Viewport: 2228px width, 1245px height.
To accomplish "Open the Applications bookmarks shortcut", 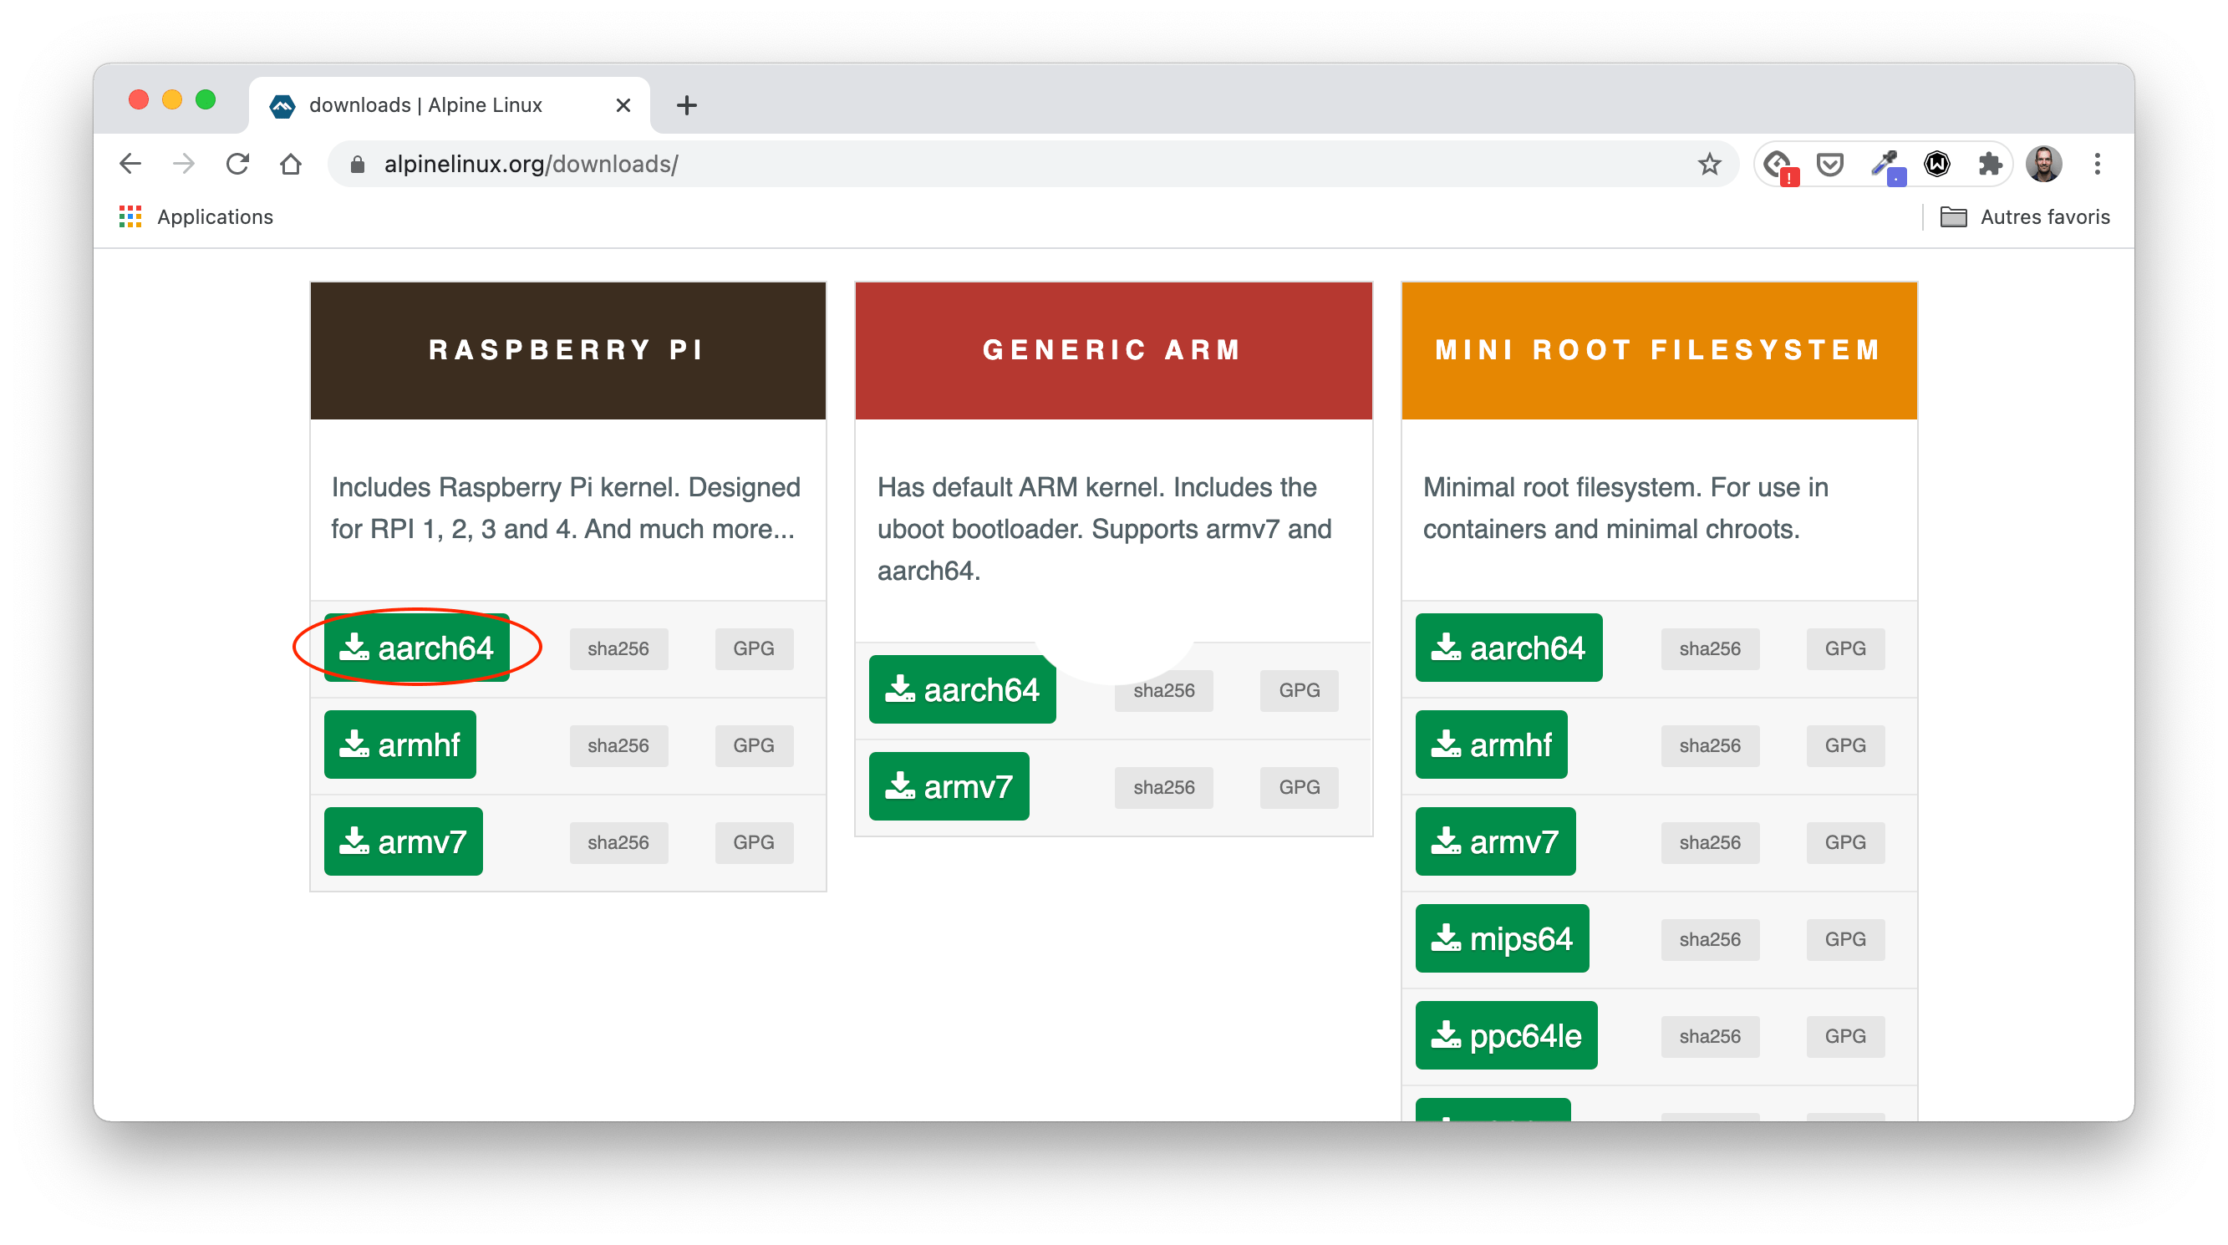I will coord(196,217).
